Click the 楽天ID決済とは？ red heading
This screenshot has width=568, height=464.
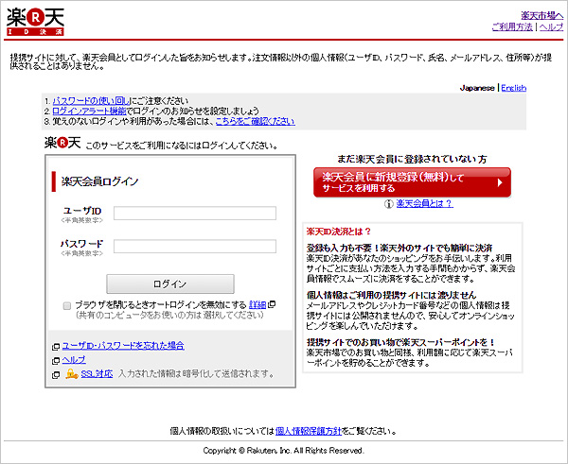pyautogui.click(x=339, y=232)
